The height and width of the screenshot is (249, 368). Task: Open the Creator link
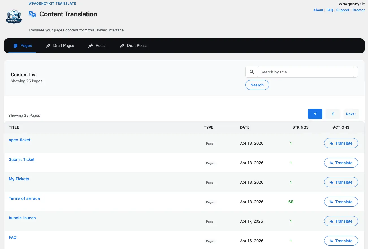pyautogui.click(x=359, y=10)
